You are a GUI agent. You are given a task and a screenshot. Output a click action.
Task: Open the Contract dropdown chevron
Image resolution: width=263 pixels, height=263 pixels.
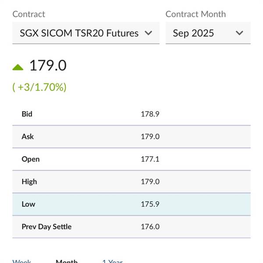coord(148,33)
